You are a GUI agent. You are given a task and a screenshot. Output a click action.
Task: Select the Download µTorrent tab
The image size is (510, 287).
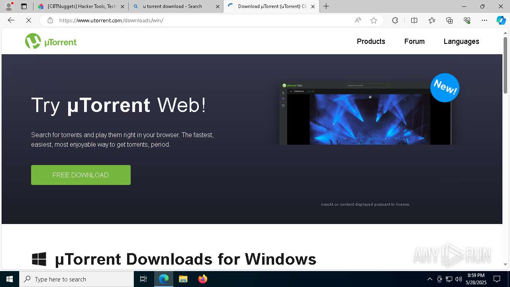(271, 6)
